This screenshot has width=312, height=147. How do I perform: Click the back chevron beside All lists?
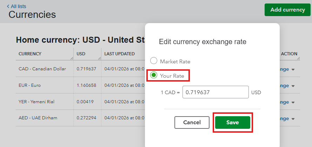pos(8,6)
